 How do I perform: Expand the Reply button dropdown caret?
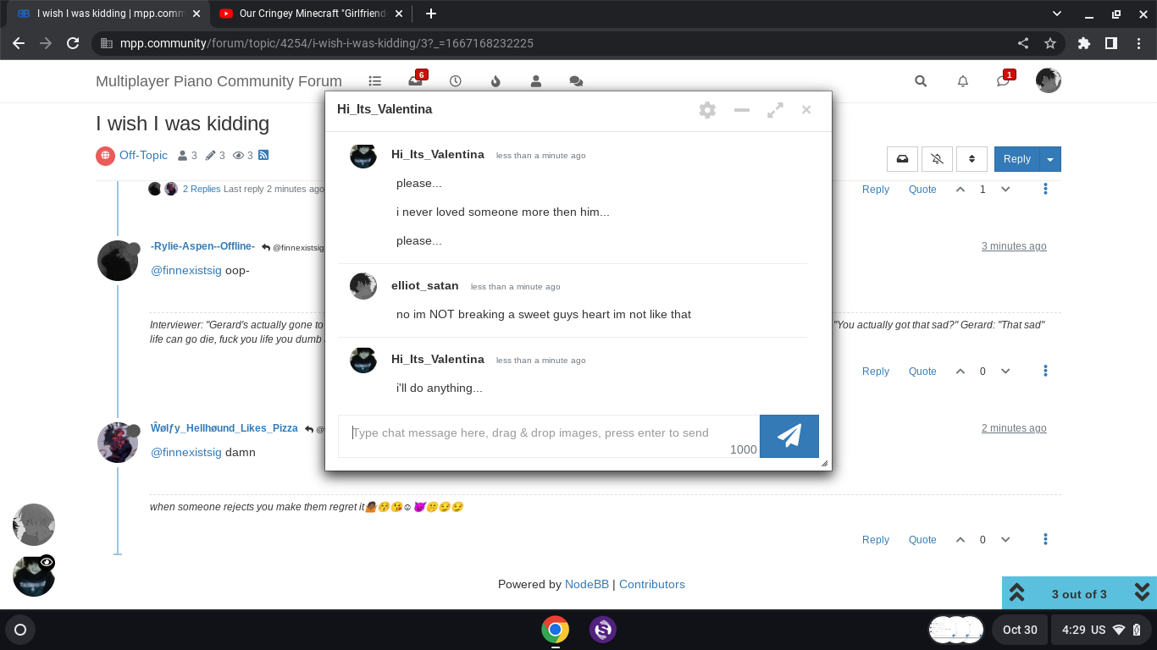[1050, 159]
